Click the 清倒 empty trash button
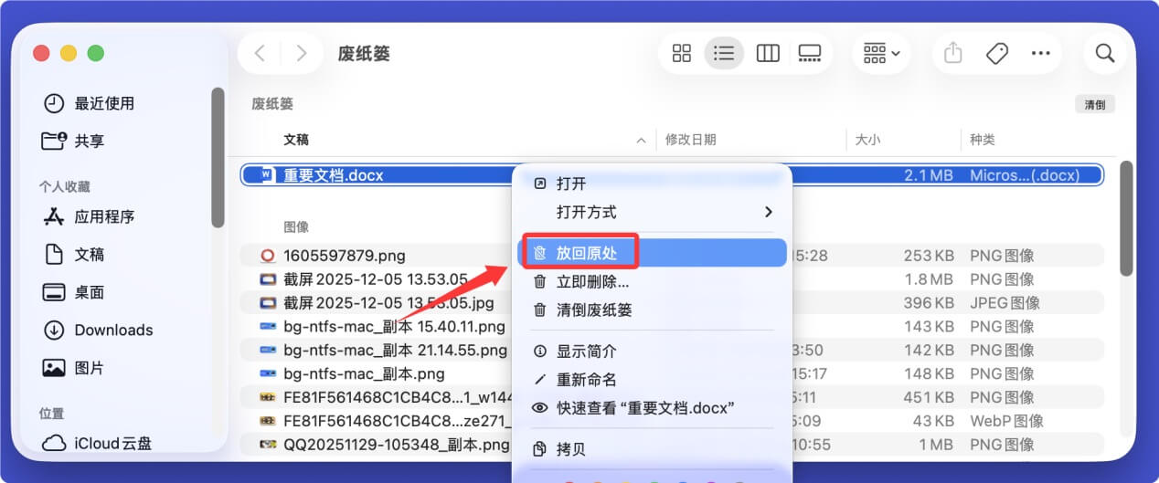This screenshot has height=483, width=1159. (1095, 104)
